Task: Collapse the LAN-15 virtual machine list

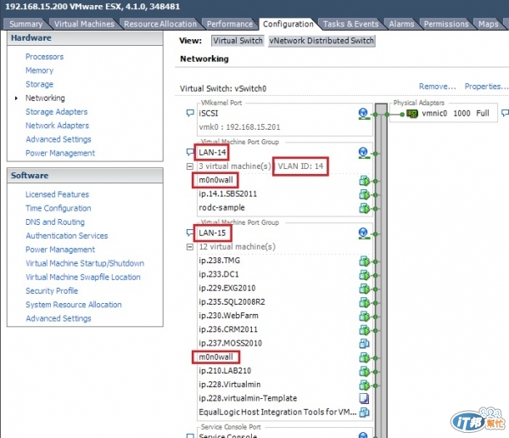Action: 190,247
